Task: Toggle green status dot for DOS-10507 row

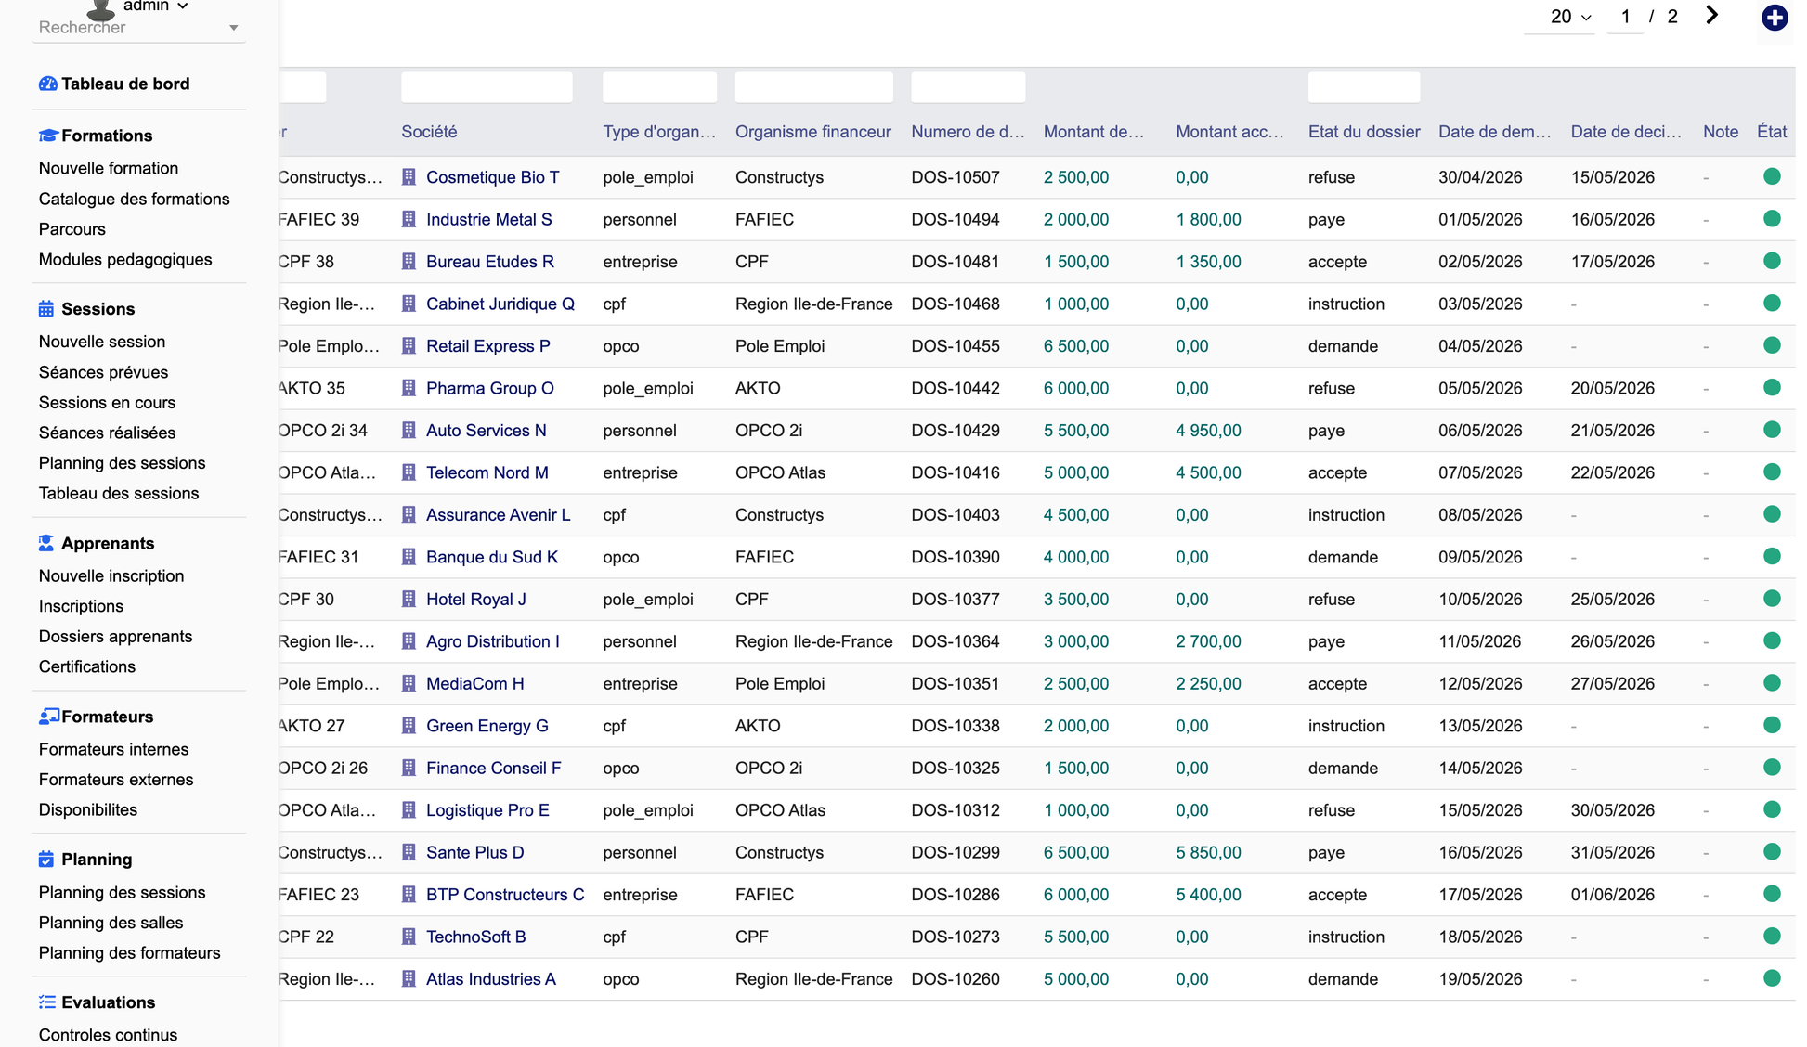Action: tap(1772, 176)
